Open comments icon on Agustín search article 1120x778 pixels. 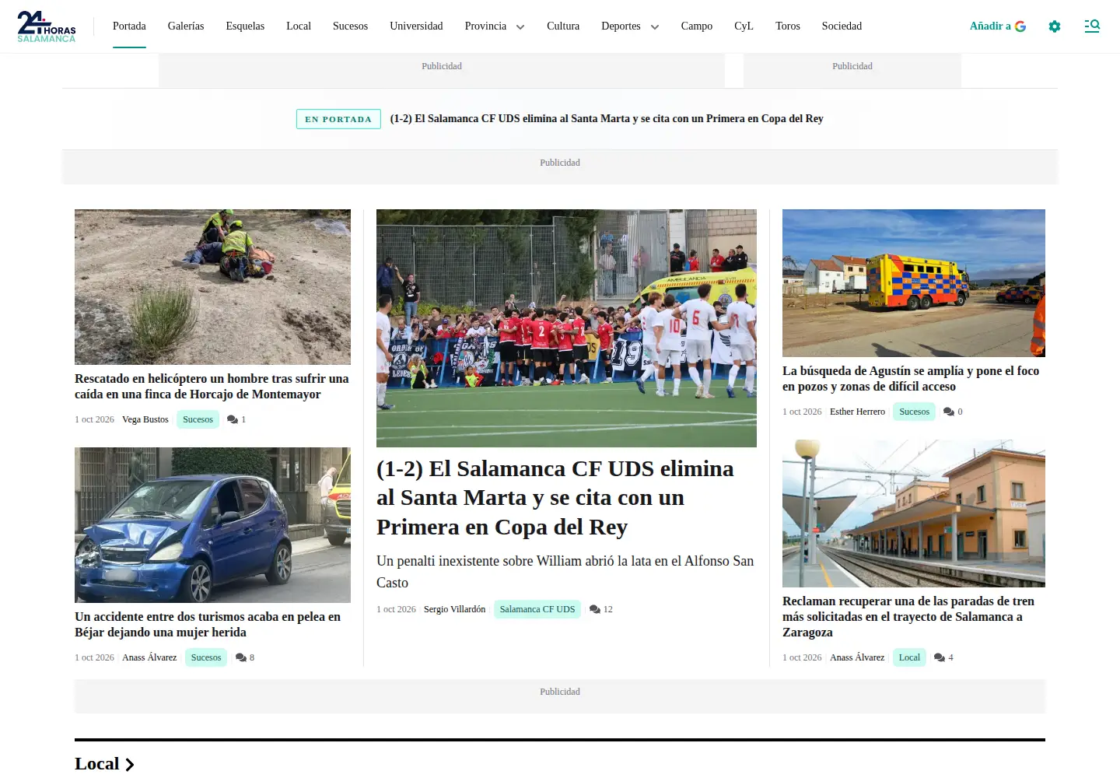pos(949,412)
